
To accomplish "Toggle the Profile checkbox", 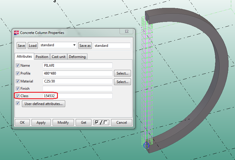I will coord(18,73).
